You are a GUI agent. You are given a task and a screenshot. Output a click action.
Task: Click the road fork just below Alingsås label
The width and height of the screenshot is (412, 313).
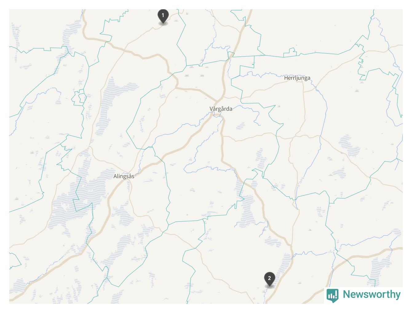point(130,182)
